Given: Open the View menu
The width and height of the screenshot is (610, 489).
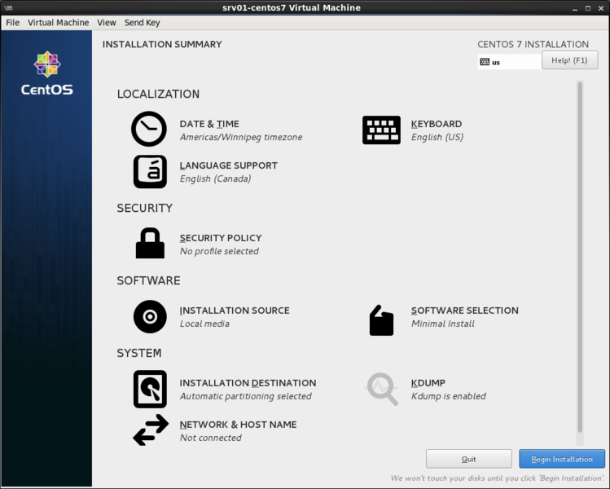Looking at the screenshot, I should coord(106,23).
